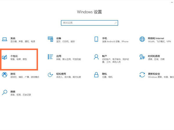
Task: Open the 手机 settings title
Action: point(104,38)
